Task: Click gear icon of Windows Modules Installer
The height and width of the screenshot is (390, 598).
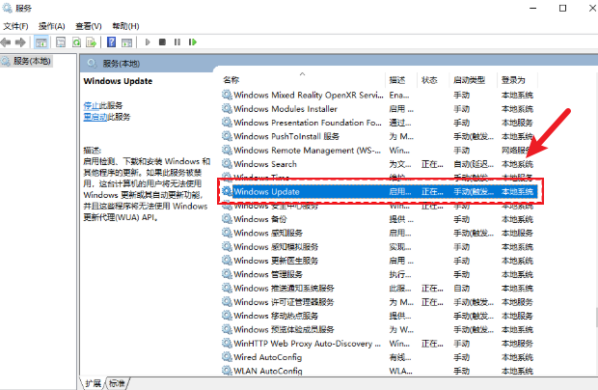Action: 227,109
